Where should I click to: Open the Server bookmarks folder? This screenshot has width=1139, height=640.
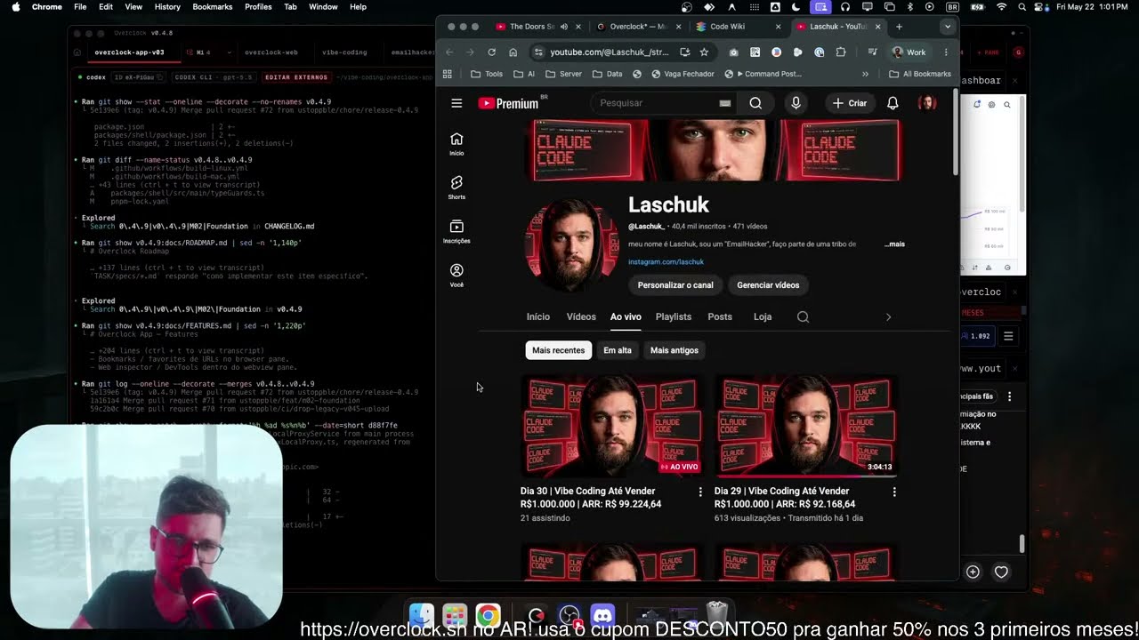click(563, 74)
